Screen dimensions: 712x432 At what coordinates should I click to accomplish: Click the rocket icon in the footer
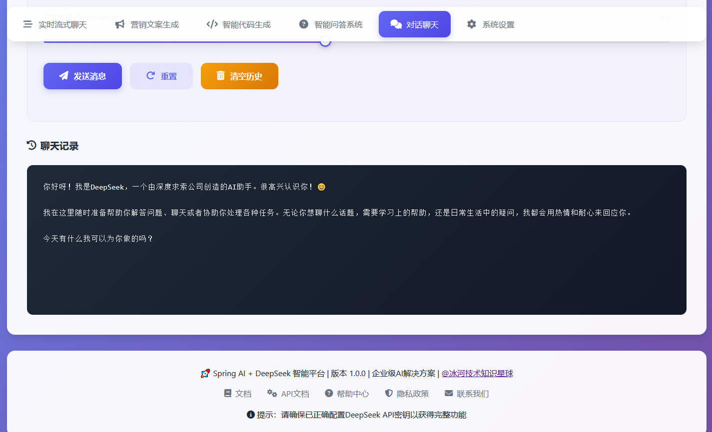coord(205,374)
